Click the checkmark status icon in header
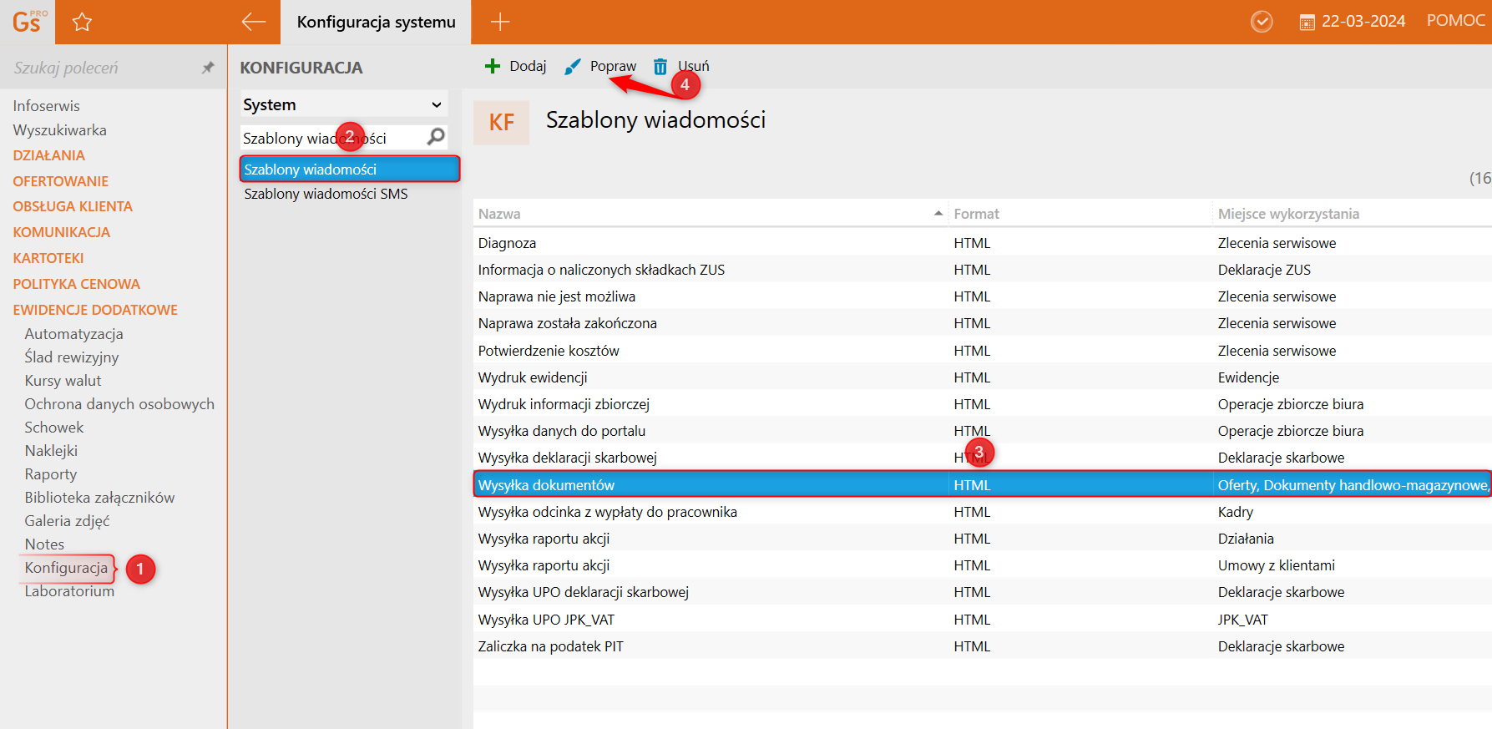 point(1262,22)
